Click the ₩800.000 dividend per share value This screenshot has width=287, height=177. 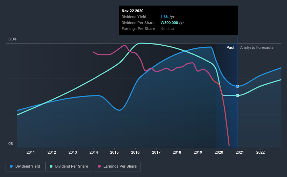tap(169, 23)
